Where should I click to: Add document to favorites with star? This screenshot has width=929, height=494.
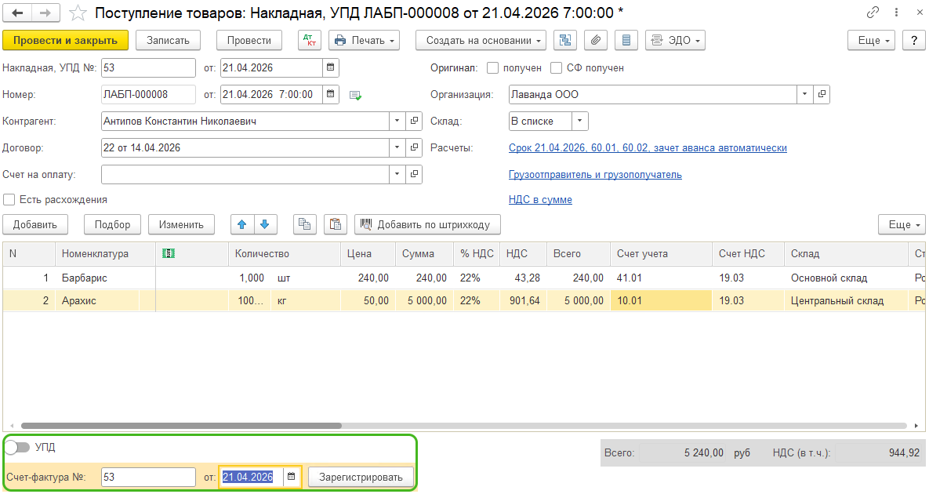point(78,13)
